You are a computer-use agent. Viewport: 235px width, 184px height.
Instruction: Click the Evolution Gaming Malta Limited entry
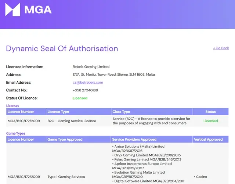(x=138, y=174)
